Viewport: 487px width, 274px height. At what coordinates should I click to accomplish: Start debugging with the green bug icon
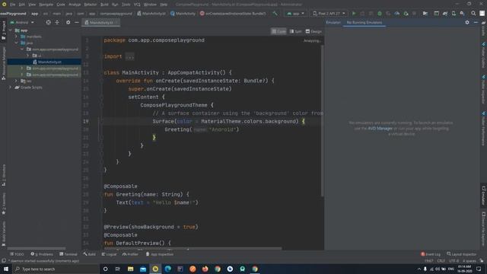[x=380, y=14]
